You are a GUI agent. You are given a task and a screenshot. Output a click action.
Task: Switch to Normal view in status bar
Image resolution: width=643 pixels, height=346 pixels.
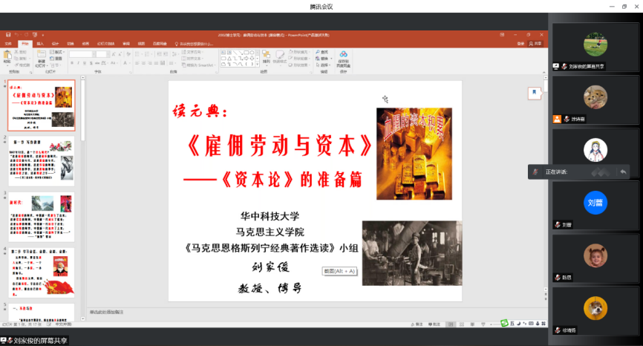coord(450,324)
